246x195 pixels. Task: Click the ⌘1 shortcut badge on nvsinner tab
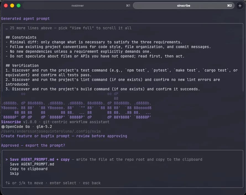pyautogui.click(x=128, y=6)
